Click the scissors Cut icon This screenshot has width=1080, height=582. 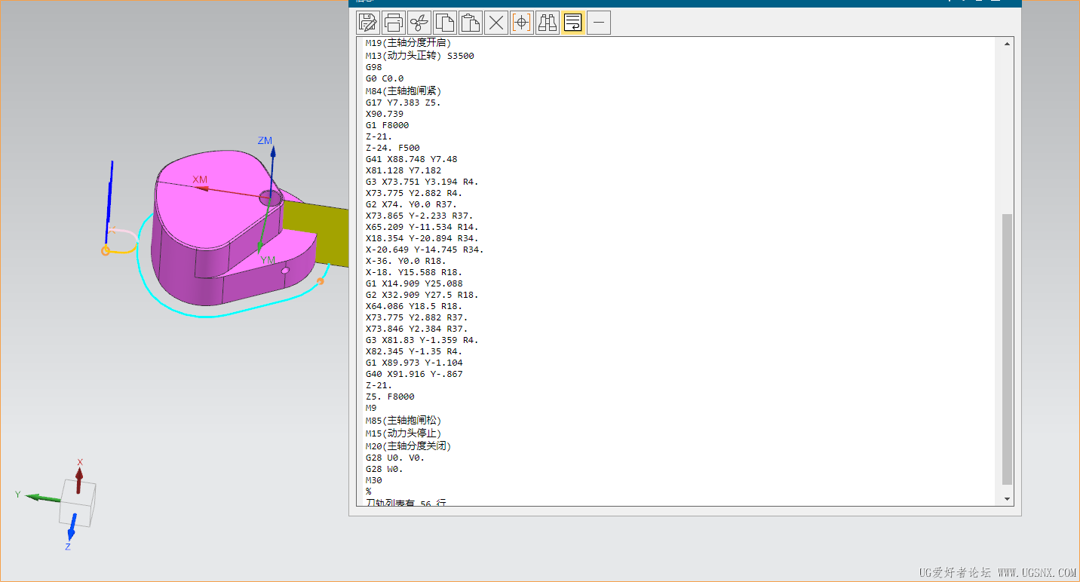click(419, 23)
